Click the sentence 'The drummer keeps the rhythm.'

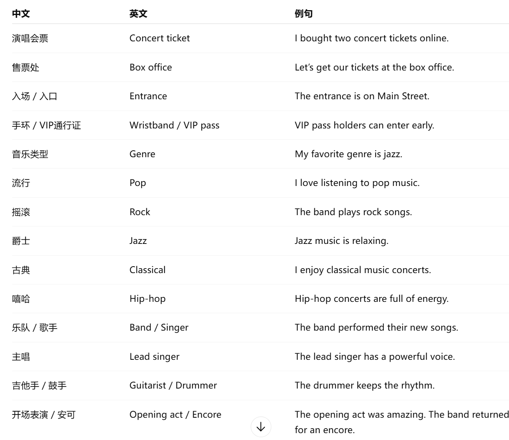click(364, 385)
